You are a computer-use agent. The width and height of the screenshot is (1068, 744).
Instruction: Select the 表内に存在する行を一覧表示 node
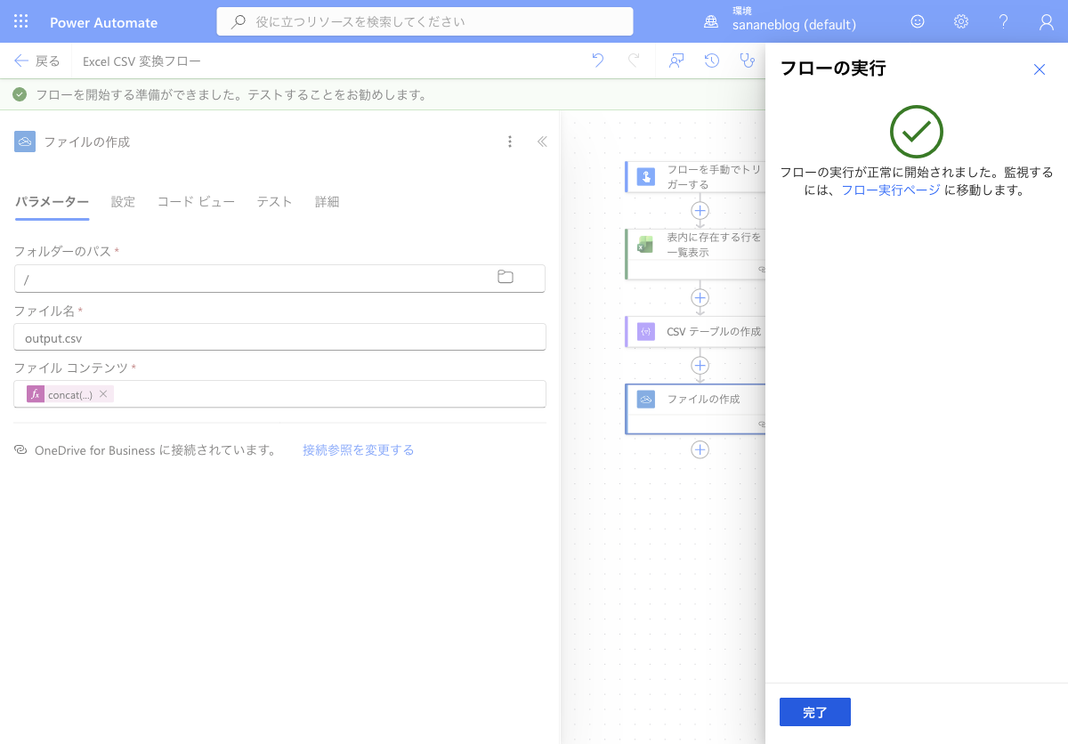click(x=696, y=253)
